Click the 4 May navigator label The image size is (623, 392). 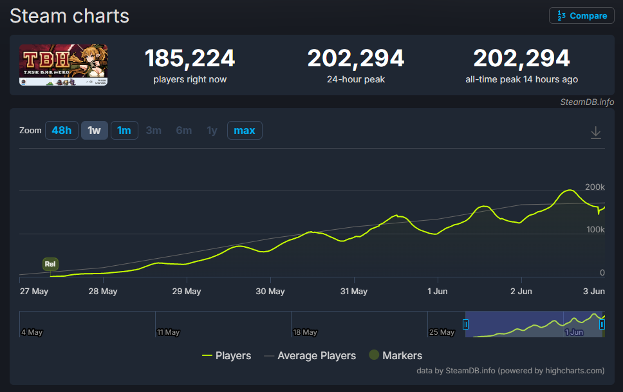pyautogui.click(x=32, y=332)
